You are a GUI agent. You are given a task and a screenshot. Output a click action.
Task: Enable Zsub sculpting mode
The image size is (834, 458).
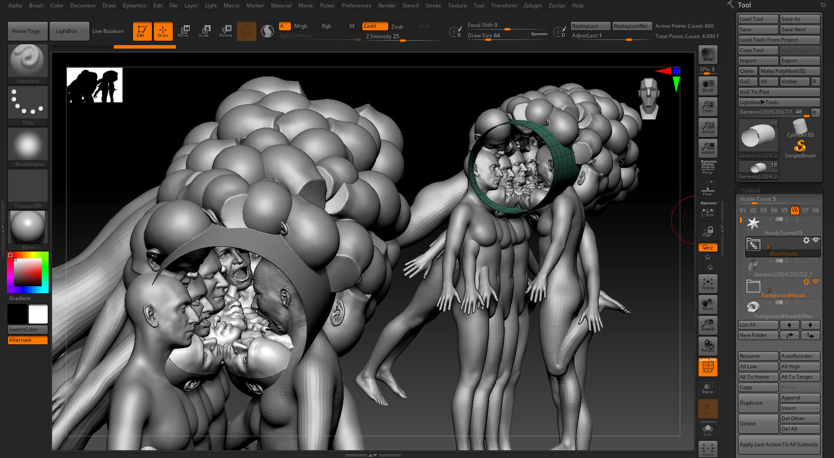click(397, 26)
